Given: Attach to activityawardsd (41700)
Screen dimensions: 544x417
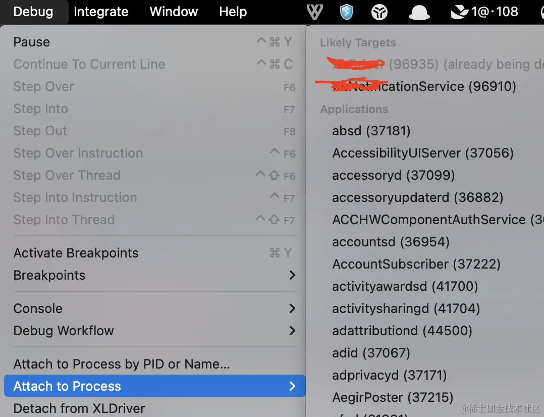Looking at the screenshot, I should click(425, 286).
